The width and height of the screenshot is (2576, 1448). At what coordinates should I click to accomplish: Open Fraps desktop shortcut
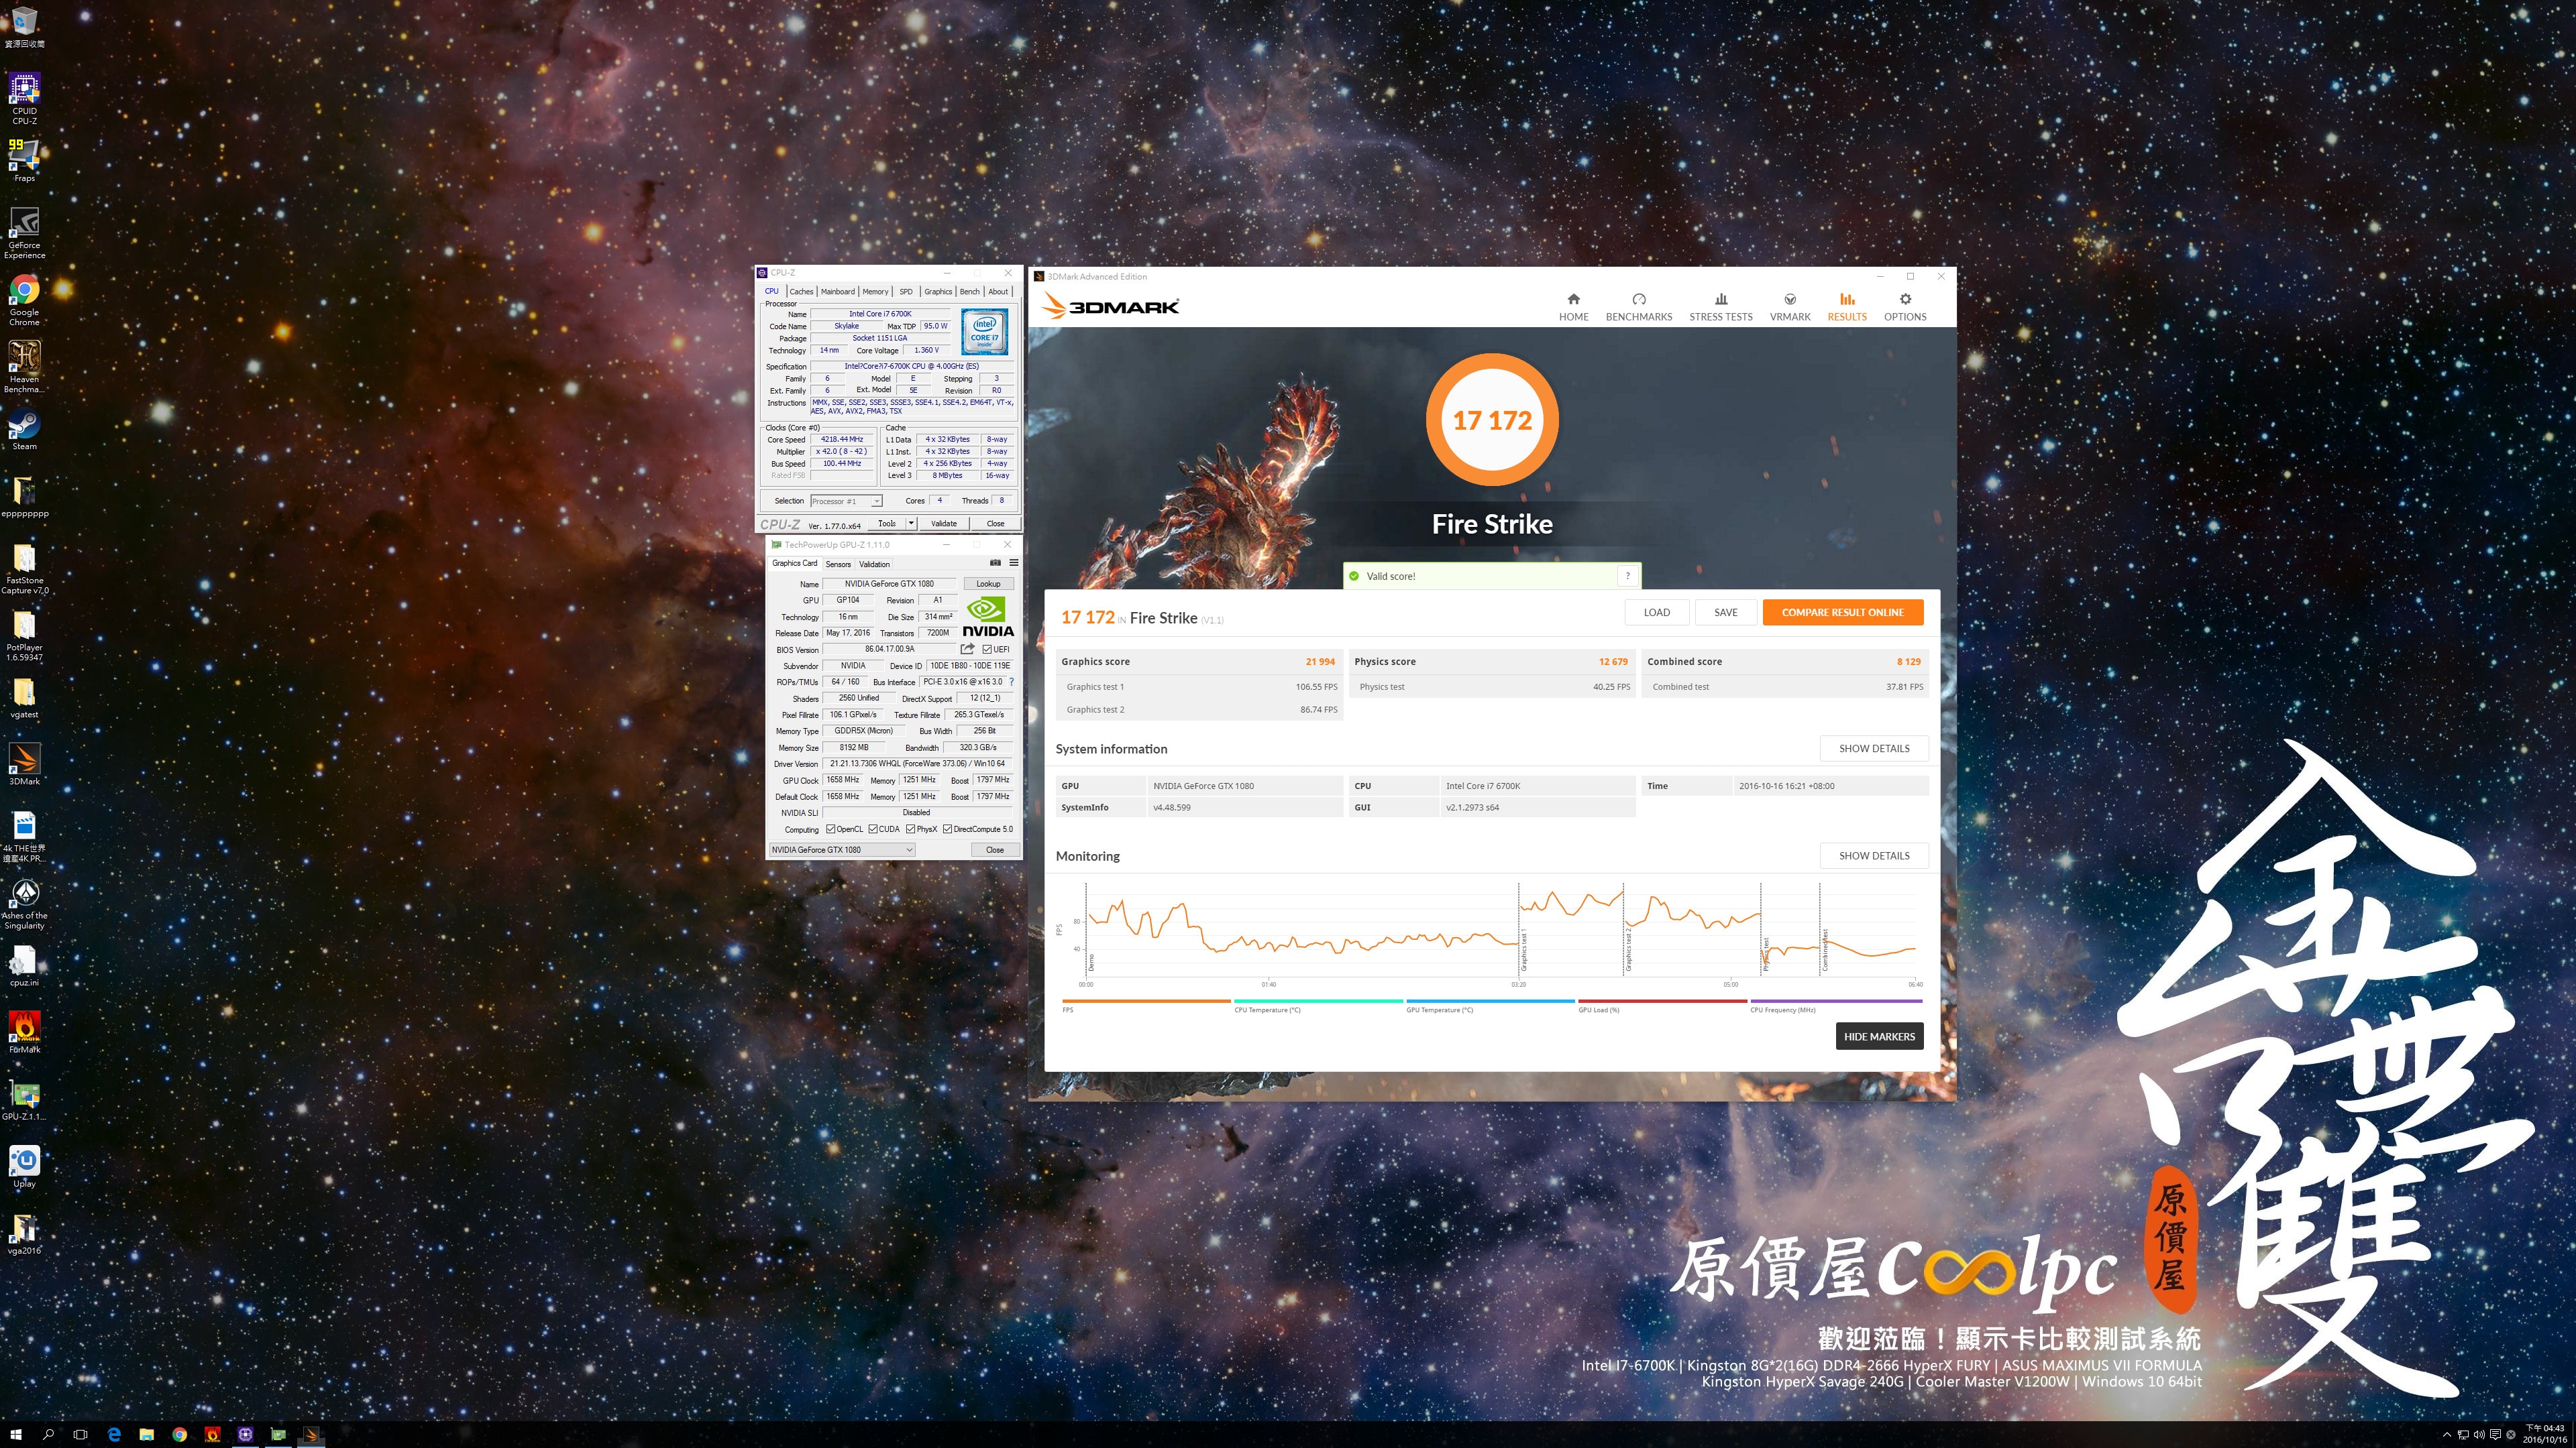tap(24, 161)
